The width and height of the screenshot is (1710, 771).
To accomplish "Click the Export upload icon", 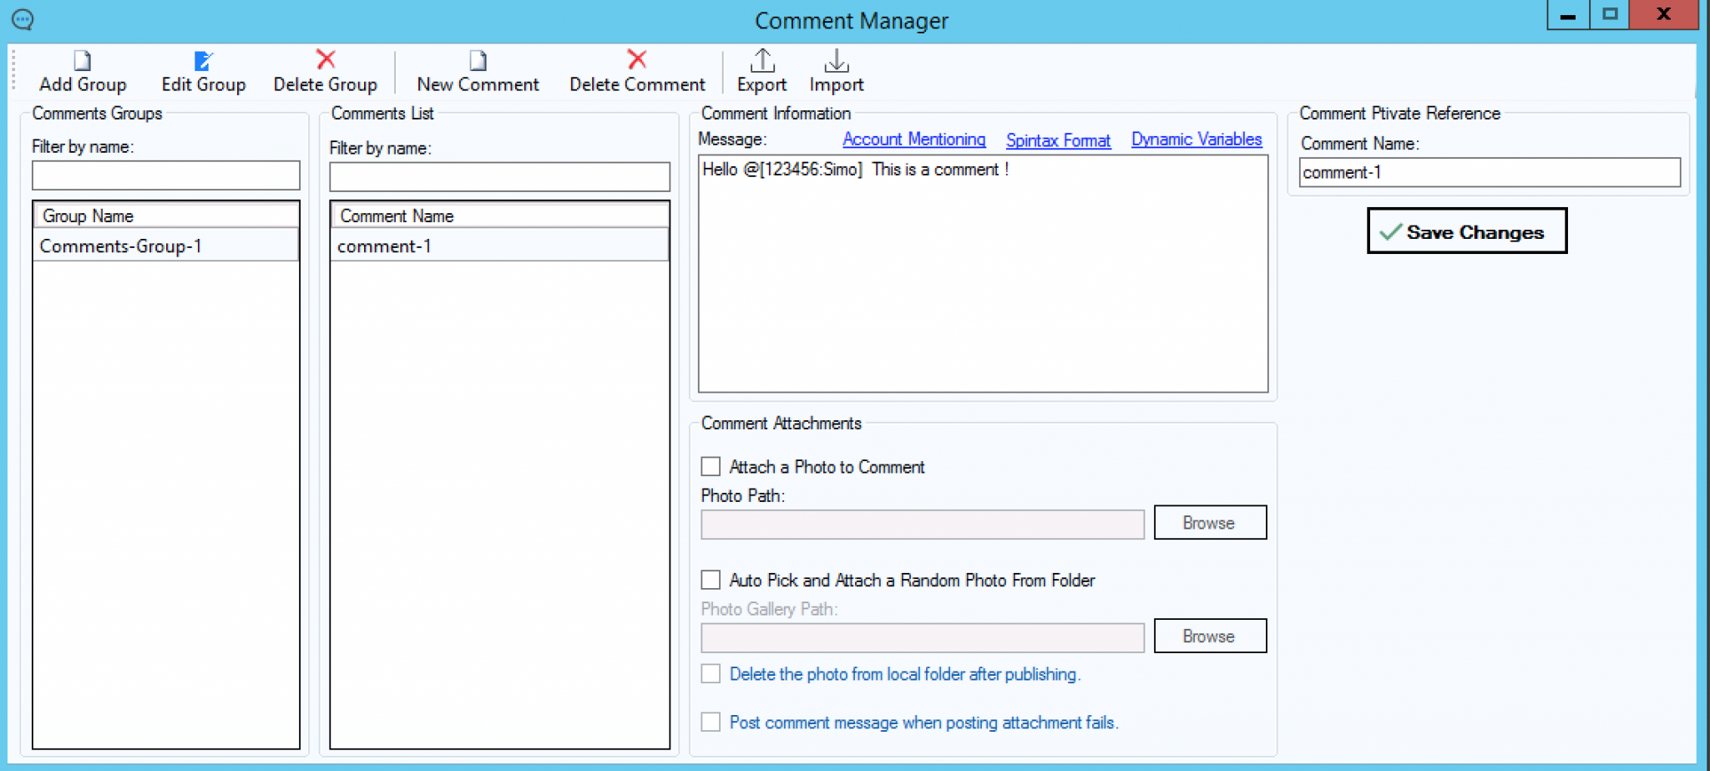I will pos(761,61).
